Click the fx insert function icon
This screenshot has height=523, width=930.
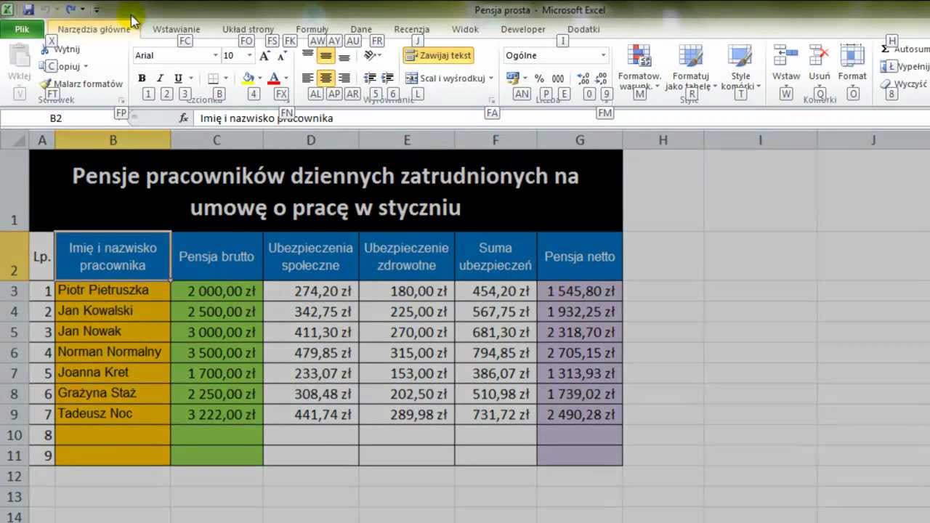(x=183, y=118)
